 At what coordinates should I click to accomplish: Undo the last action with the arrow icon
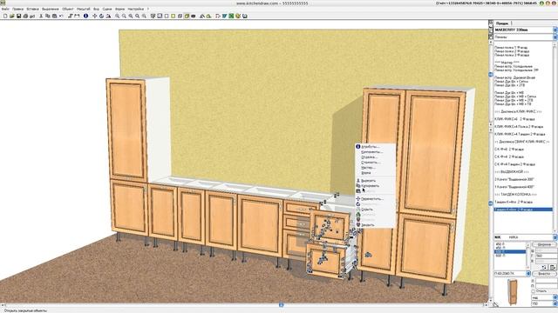tap(61, 16)
